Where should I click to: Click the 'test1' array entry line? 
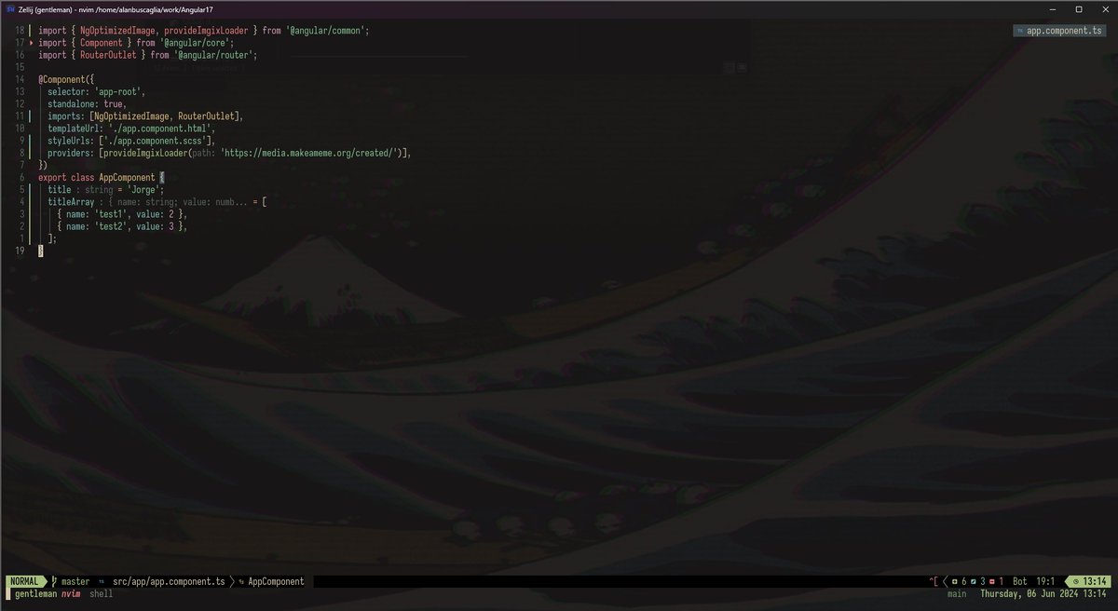click(122, 212)
